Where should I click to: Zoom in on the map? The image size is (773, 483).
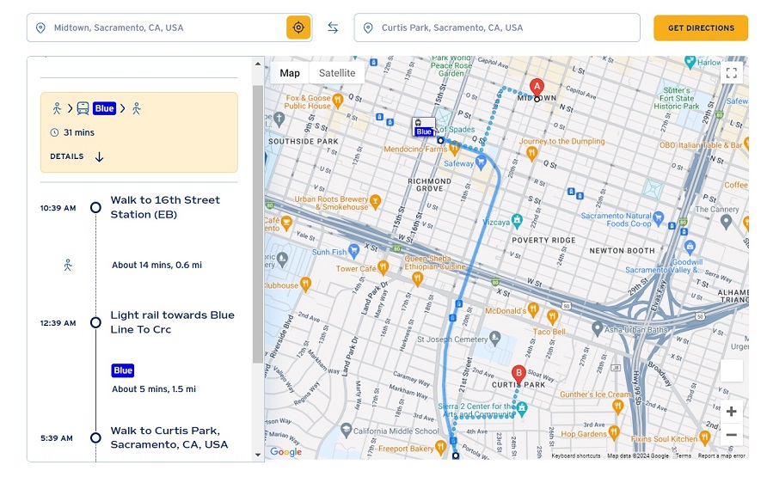pos(731,412)
